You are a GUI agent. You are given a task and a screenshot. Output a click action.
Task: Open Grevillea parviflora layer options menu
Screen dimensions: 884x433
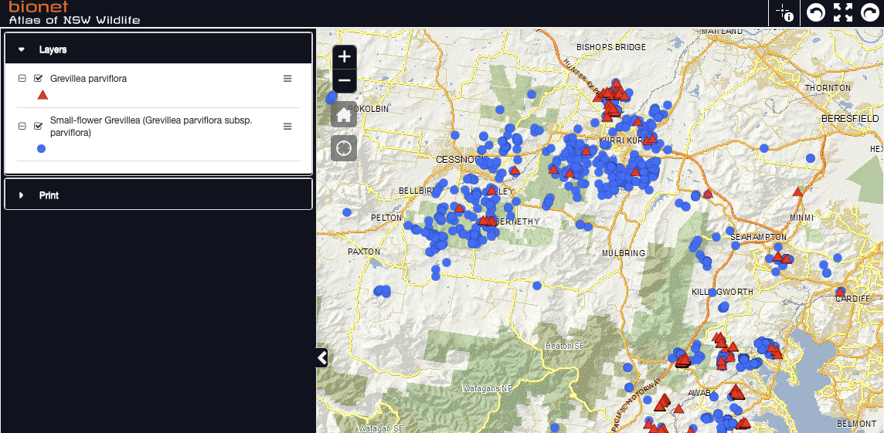pos(287,79)
